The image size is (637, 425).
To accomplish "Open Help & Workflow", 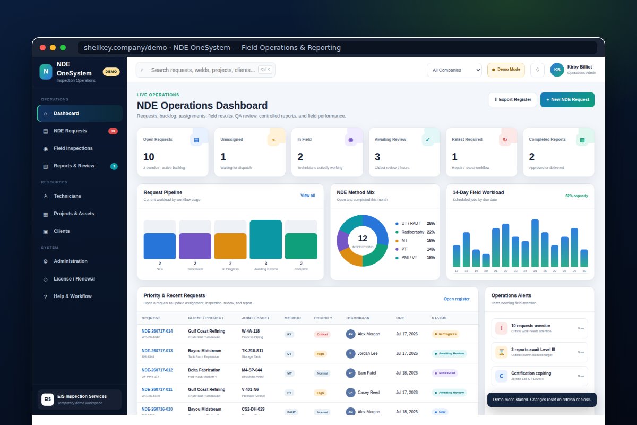I will 80,296.
